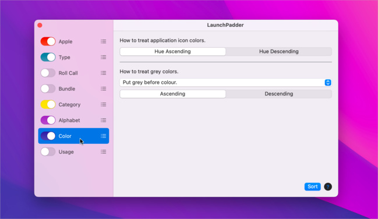The image size is (378, 219).
Task: Click the reorder handle icon beside Type
Action: (x=104, y=57)
